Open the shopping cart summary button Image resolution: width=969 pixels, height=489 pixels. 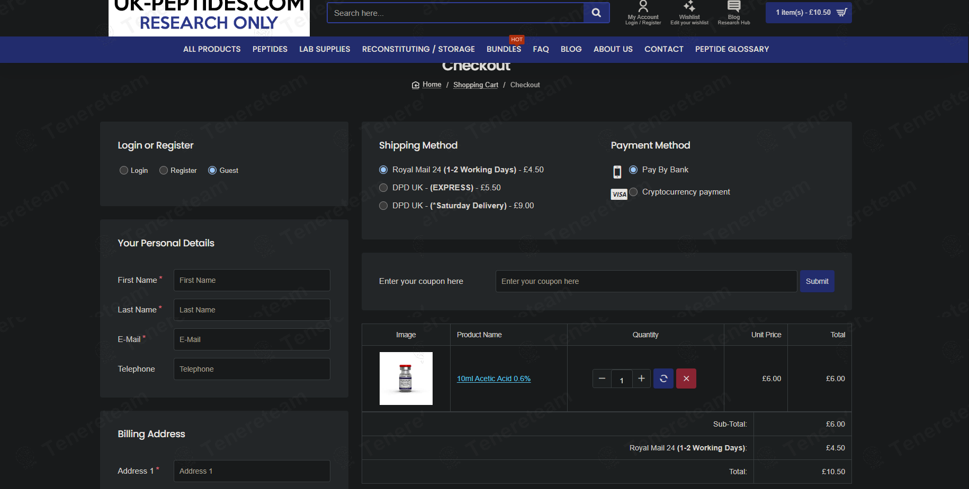(x=809, y=13)
